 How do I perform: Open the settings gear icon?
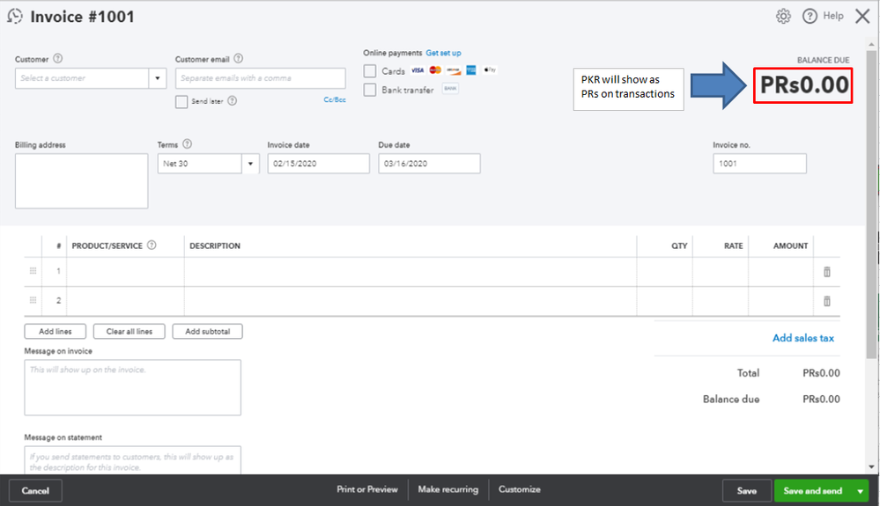point(783,16)
